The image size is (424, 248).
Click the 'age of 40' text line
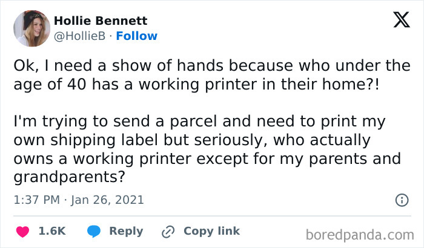pyautogui.click(x=197, y=84)
